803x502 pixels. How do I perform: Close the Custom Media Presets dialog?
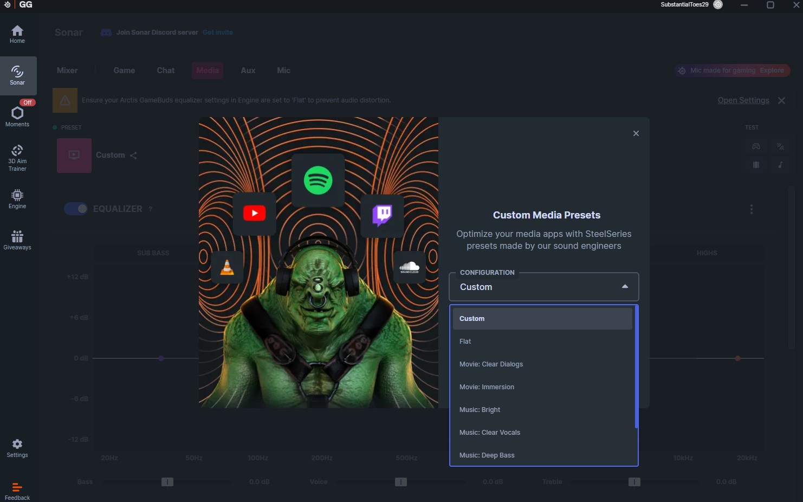click(x=636, y=133)
